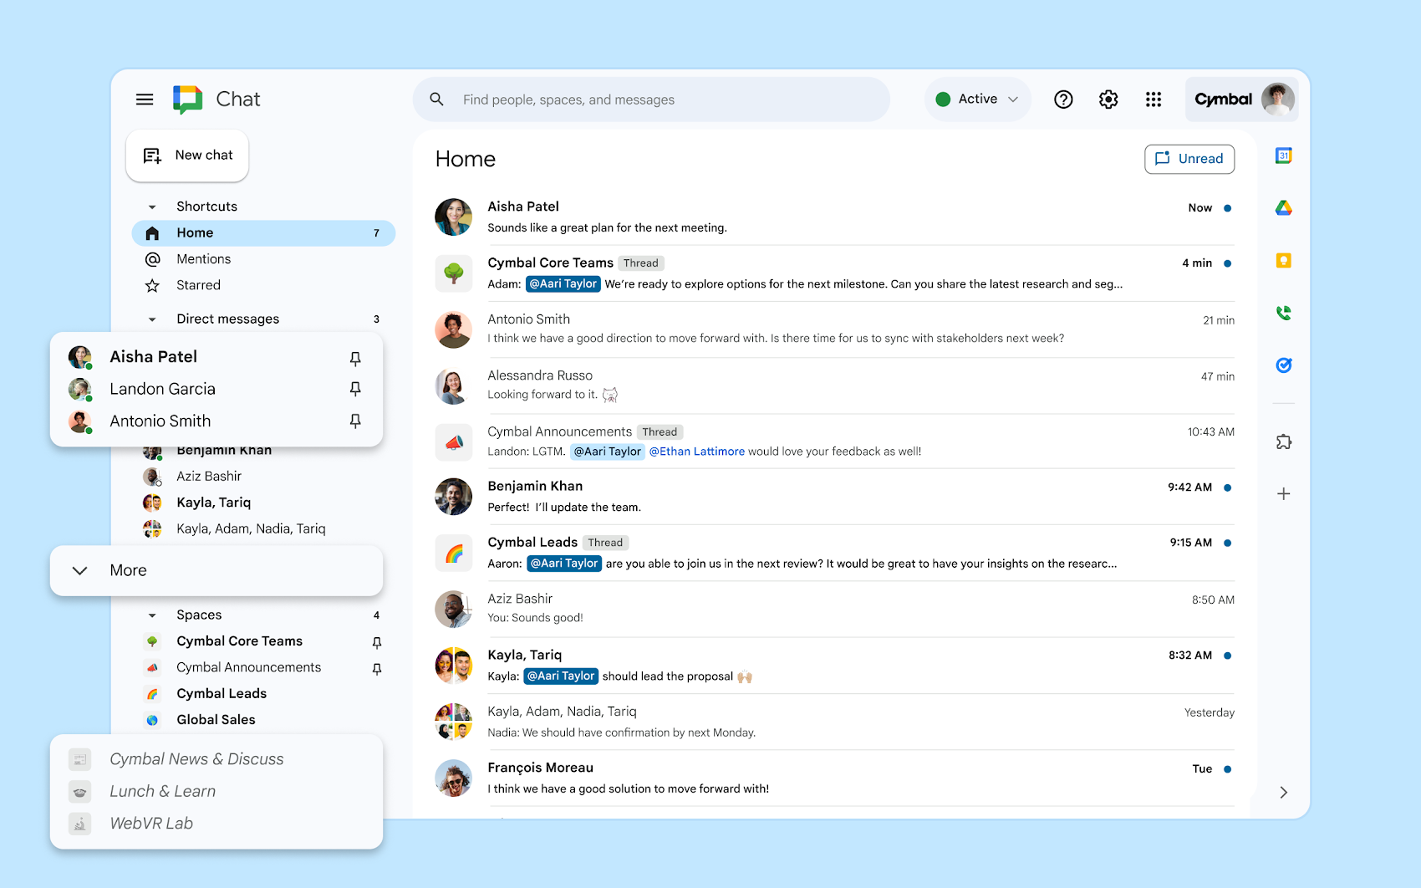Click the Thread tag on Cymbal Announcements
Screen dimensions: 1421x888
tap(660, 432)
